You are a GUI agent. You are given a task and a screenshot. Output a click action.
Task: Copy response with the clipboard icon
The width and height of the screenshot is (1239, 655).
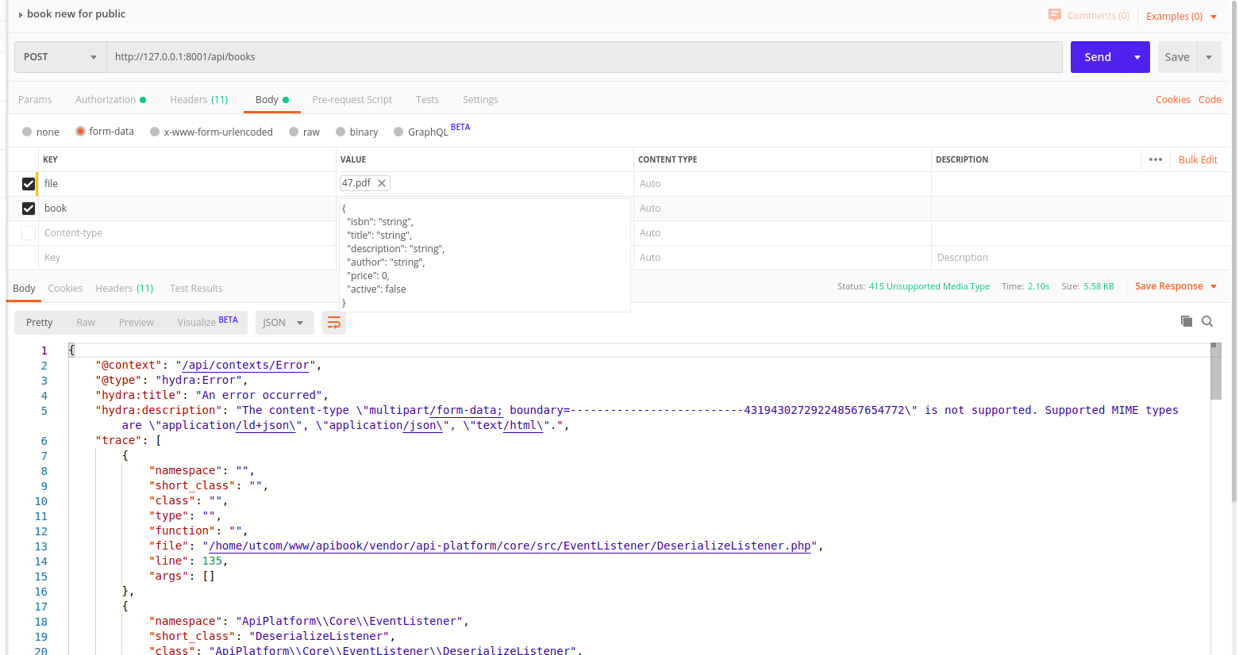[x=1187, y=321]
